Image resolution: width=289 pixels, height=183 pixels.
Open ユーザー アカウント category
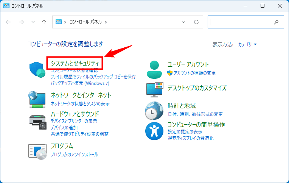[x=188, y=64]
